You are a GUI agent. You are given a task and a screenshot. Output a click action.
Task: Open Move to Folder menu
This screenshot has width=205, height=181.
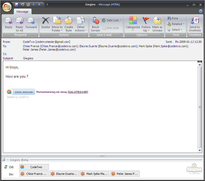57,24
